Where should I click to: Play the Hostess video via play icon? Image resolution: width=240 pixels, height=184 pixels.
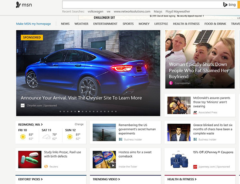click(x=113, y=166)
